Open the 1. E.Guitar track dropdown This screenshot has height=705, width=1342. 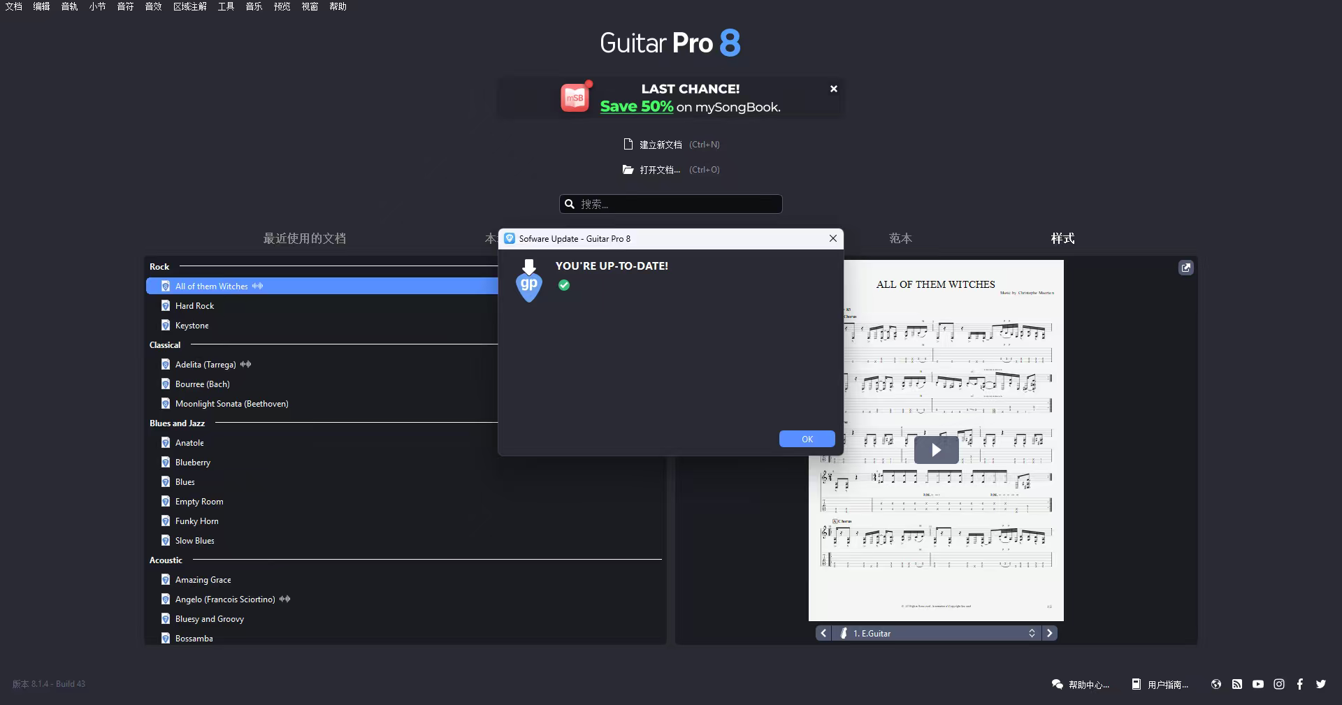tap(936, 633)
